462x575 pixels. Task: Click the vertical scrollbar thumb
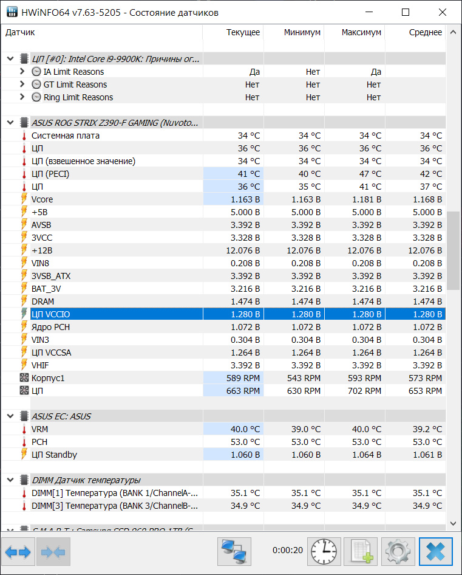tap(454, 250)
